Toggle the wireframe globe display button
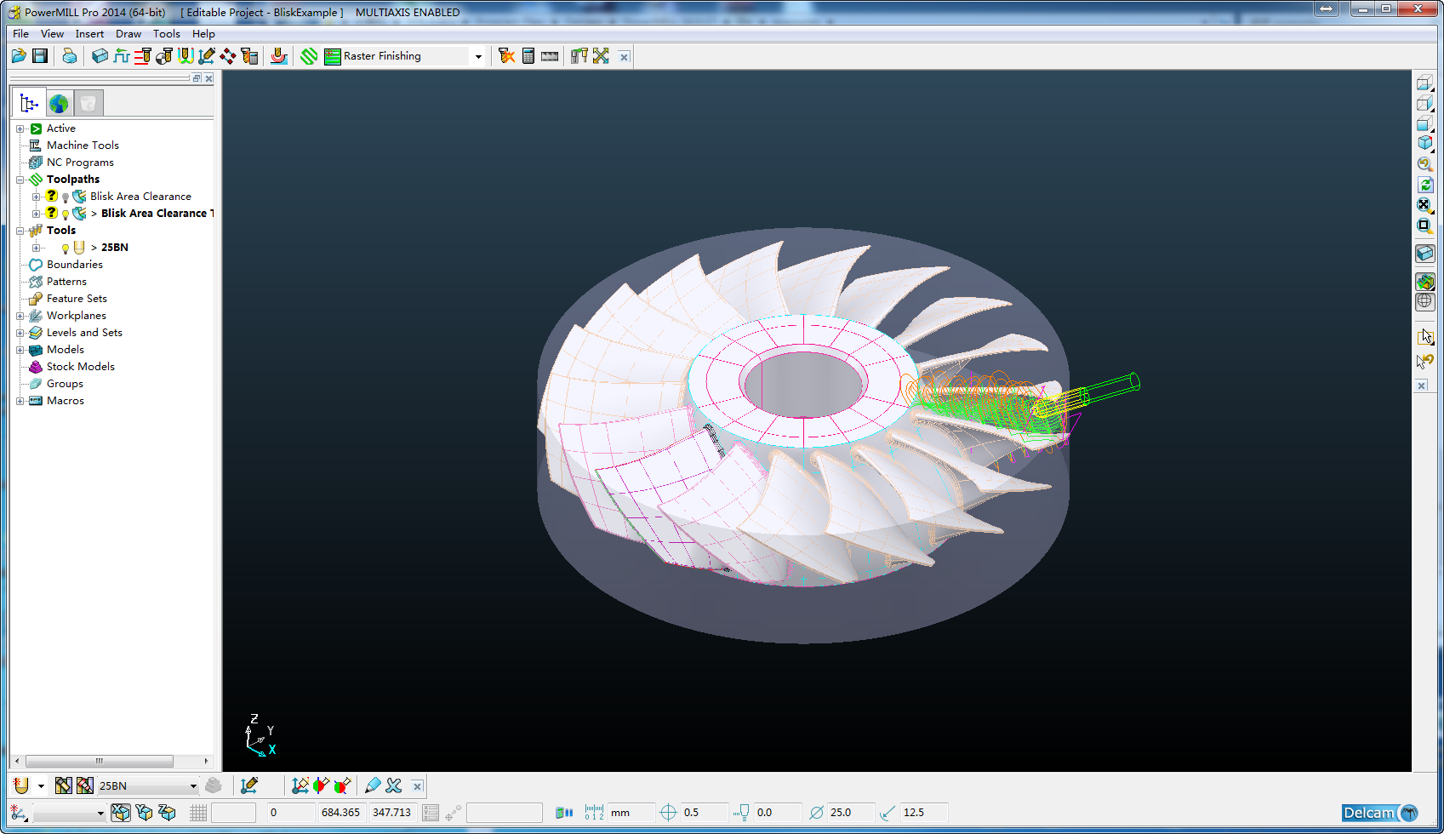 click(x=1424, y=302)
